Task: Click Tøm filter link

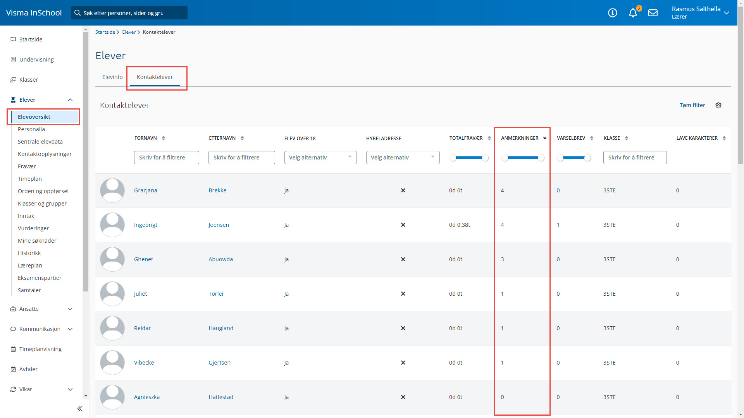Action: [x=692, y=105]
